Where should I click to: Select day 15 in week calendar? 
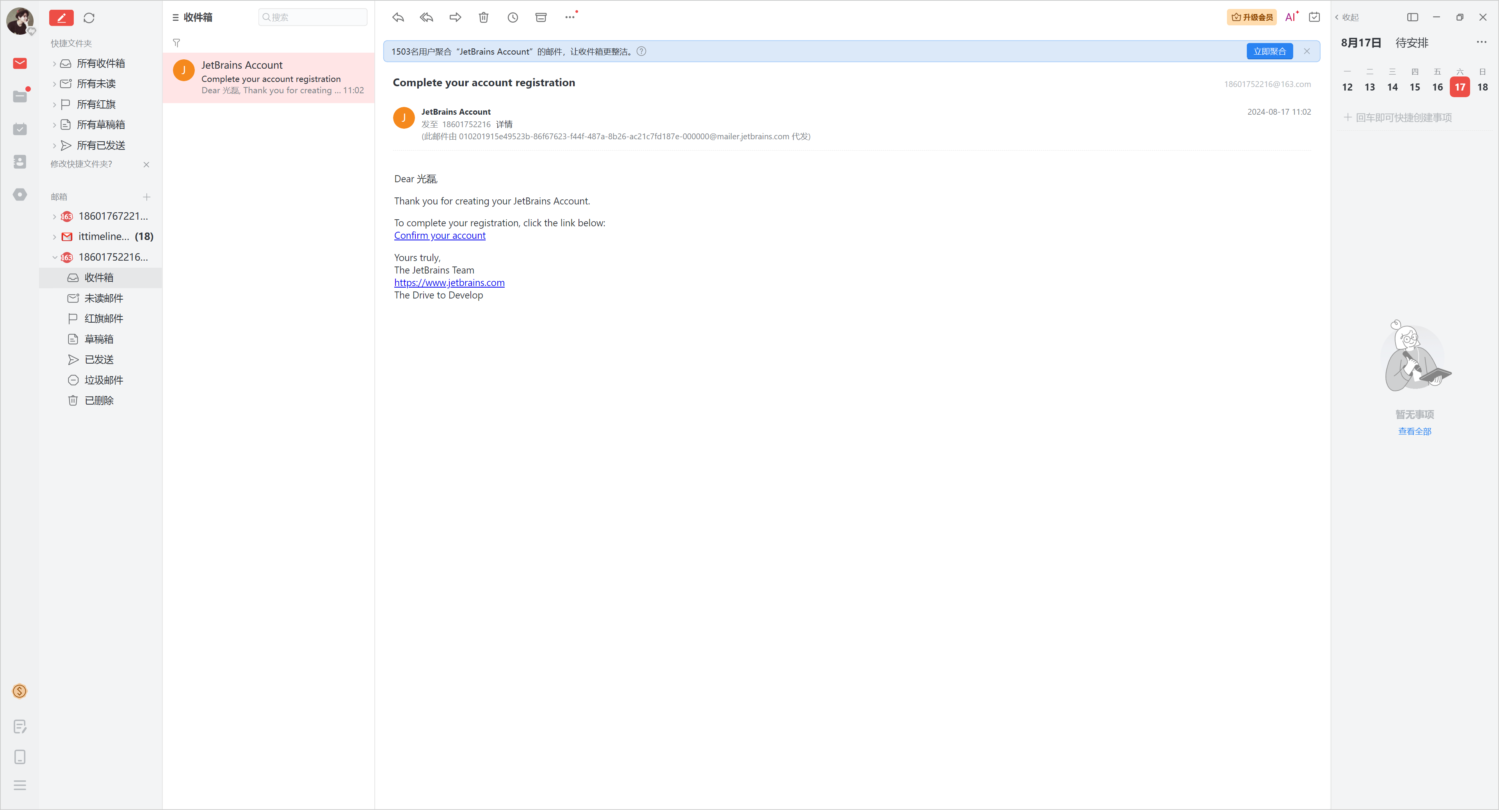pos(1415,87)
